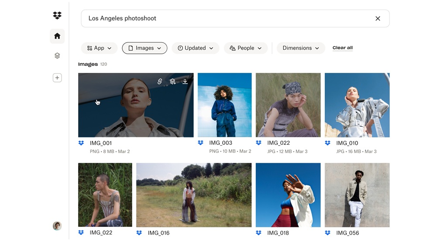Open the People filter dropdown
Viewport: 447px width, 243px height.
point(246,48)
